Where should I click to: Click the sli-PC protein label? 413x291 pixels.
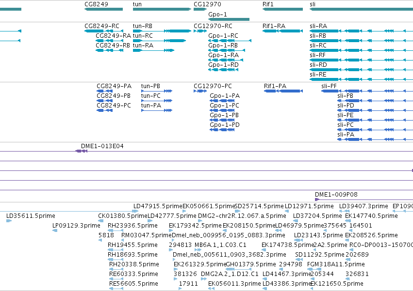pos(346,125)
